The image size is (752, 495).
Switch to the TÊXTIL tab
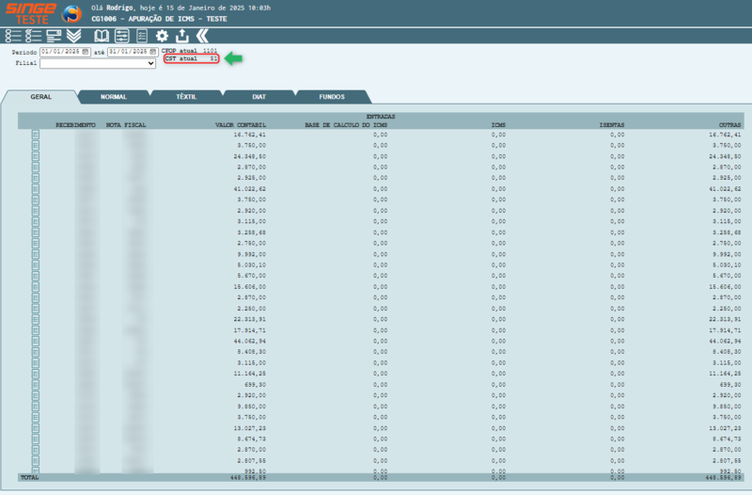tap(186, 97)
